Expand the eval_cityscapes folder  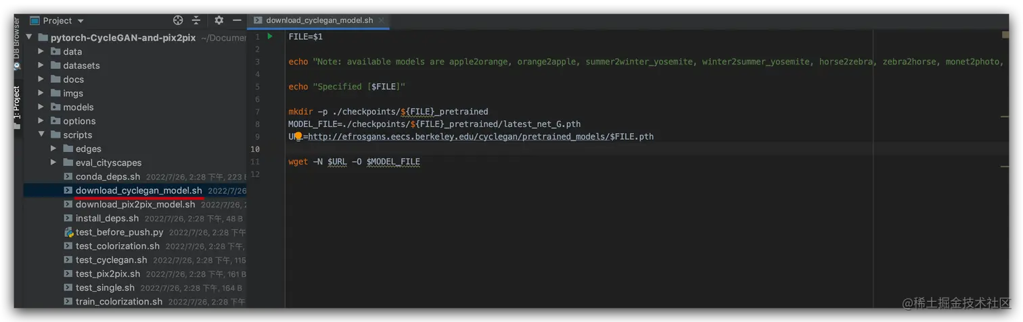53,163
